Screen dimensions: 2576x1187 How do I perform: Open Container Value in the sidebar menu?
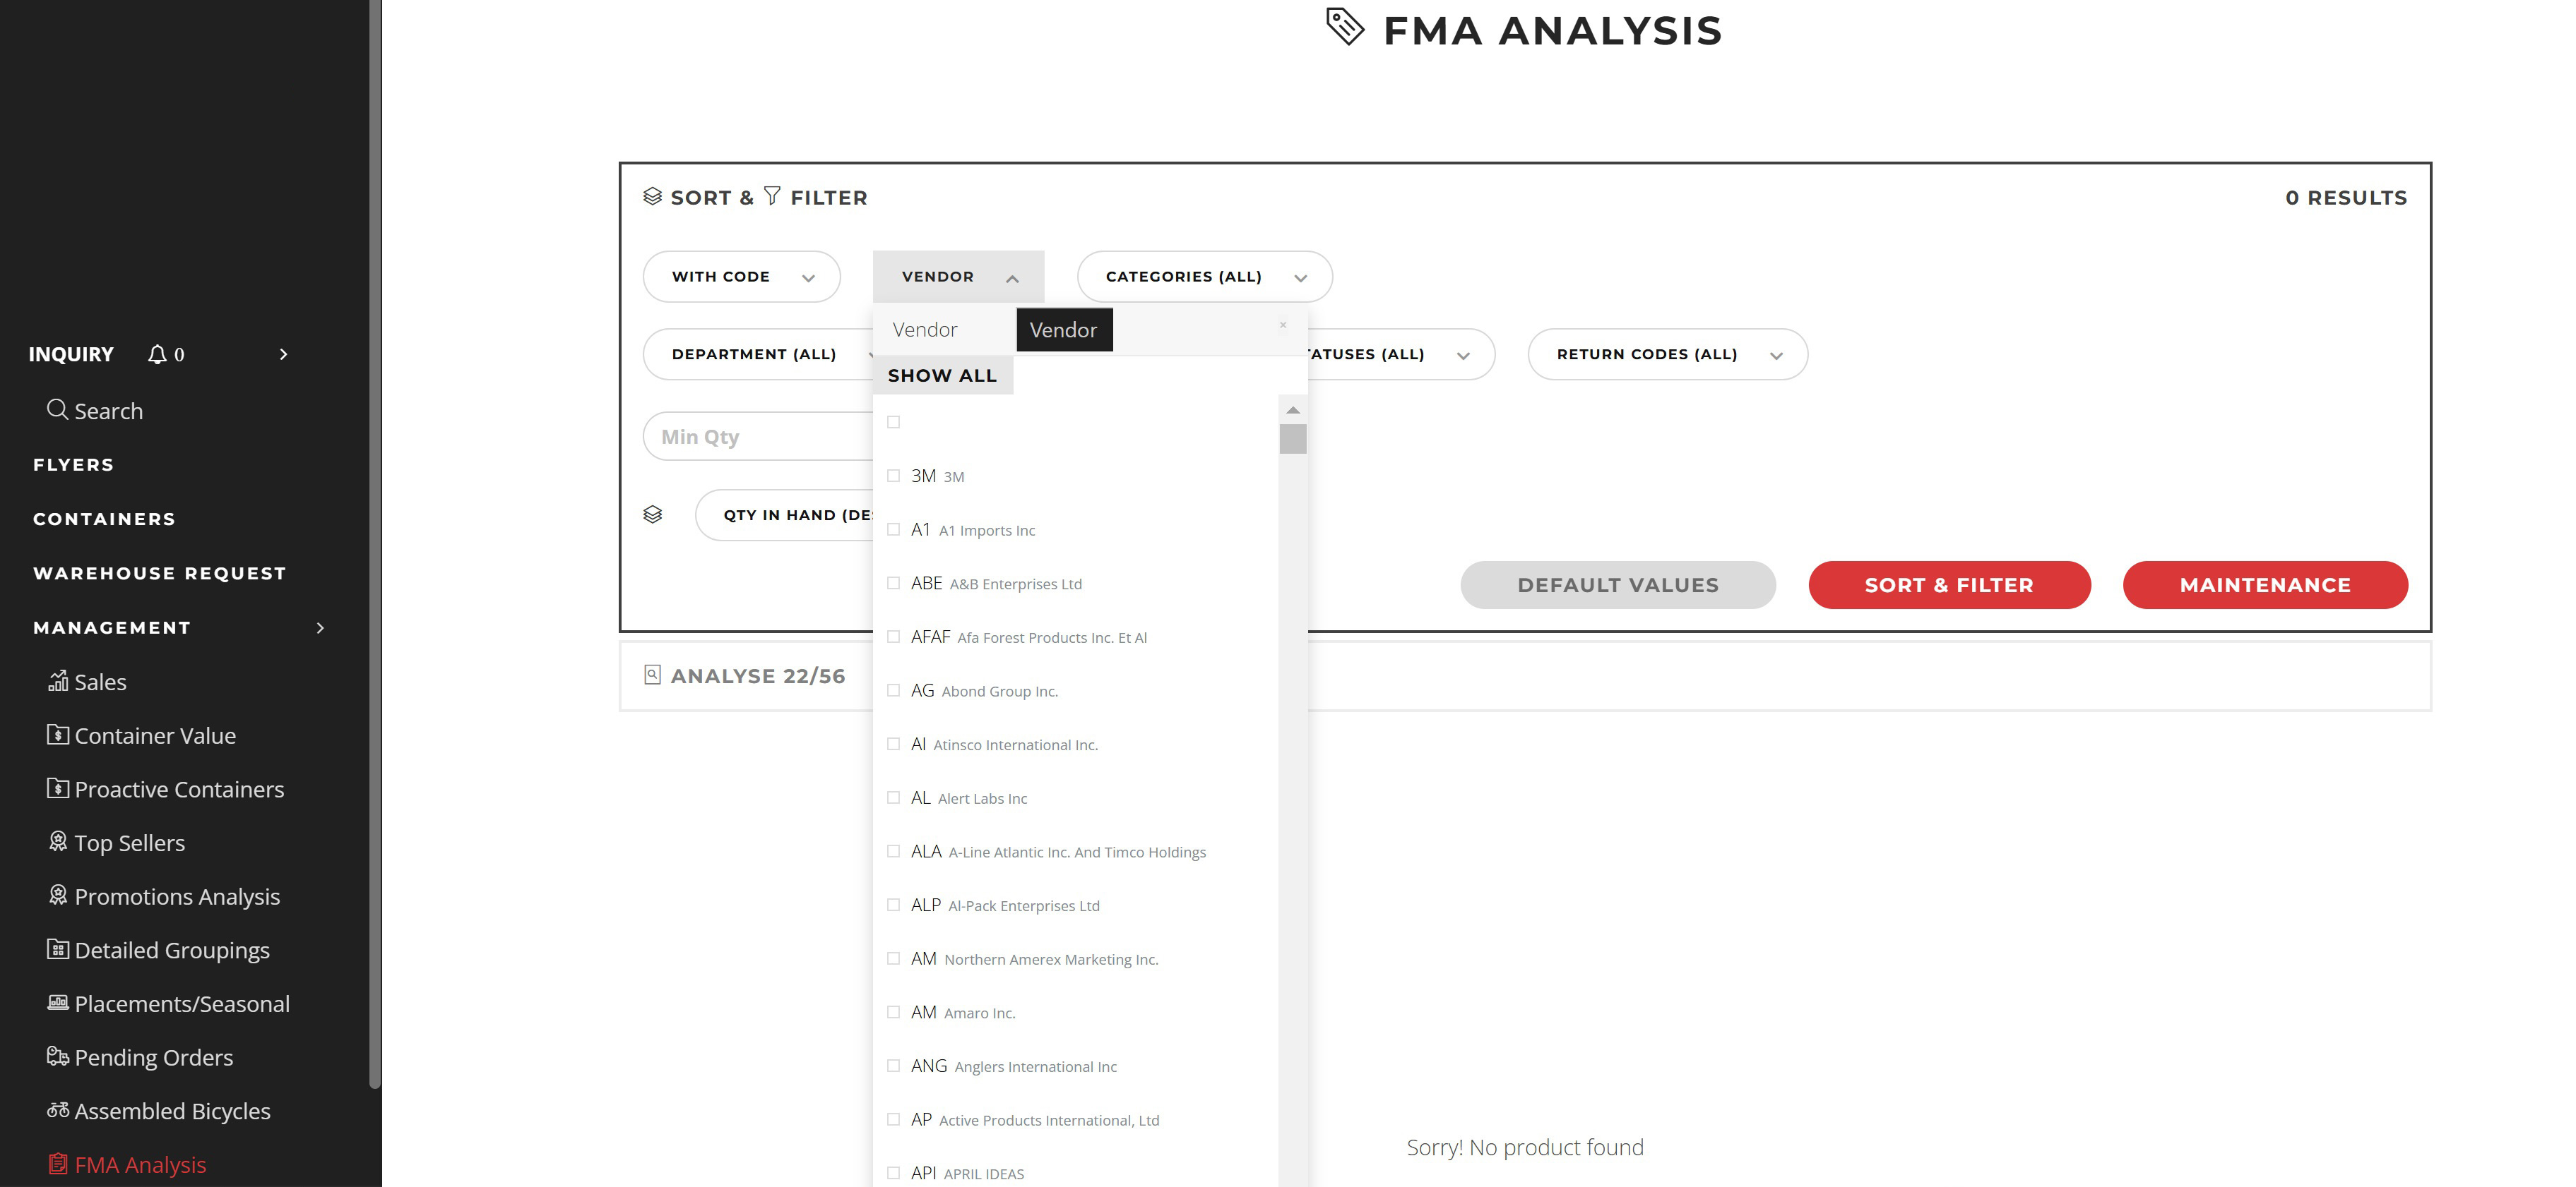pyautogui.click(x=155, y=735)
